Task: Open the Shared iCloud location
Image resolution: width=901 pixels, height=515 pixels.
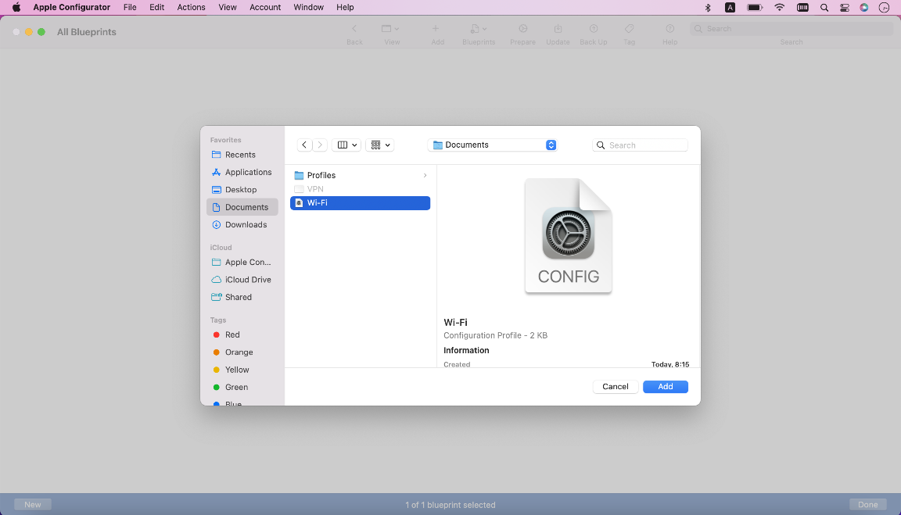Action: point(239,297)
